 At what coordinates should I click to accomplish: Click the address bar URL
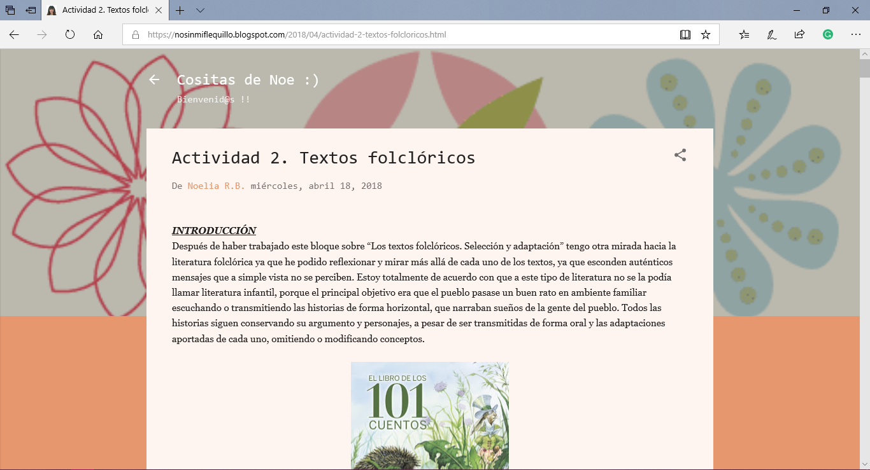tap(297, 35)
